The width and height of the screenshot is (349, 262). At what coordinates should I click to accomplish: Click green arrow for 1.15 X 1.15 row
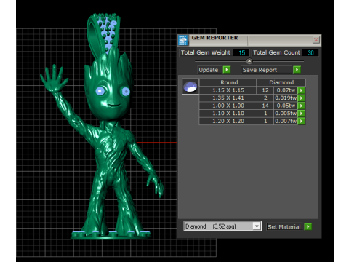click(302, 90)
